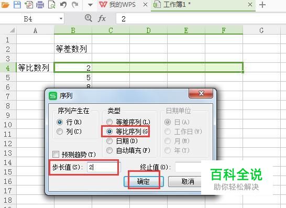Image resolution: width=286 pixels, height=208 pixels.
Task: Click the zoom magnifier icon by formula bar
Action: point(89,18)
